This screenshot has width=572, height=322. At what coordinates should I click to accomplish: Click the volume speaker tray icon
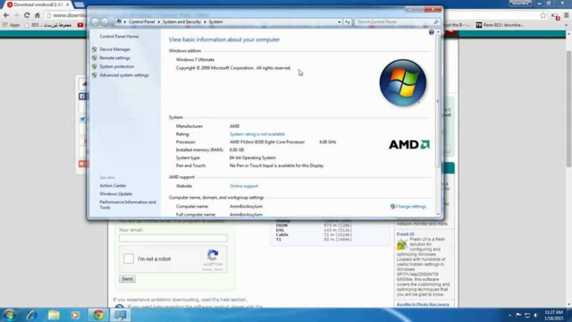coord(535,315)
